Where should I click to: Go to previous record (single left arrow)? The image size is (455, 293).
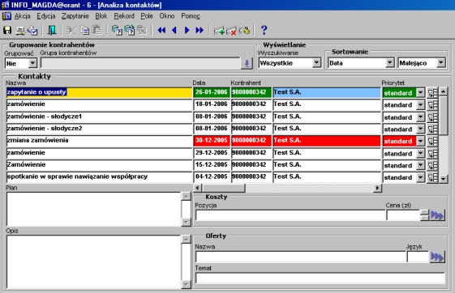tap(174, 30)
